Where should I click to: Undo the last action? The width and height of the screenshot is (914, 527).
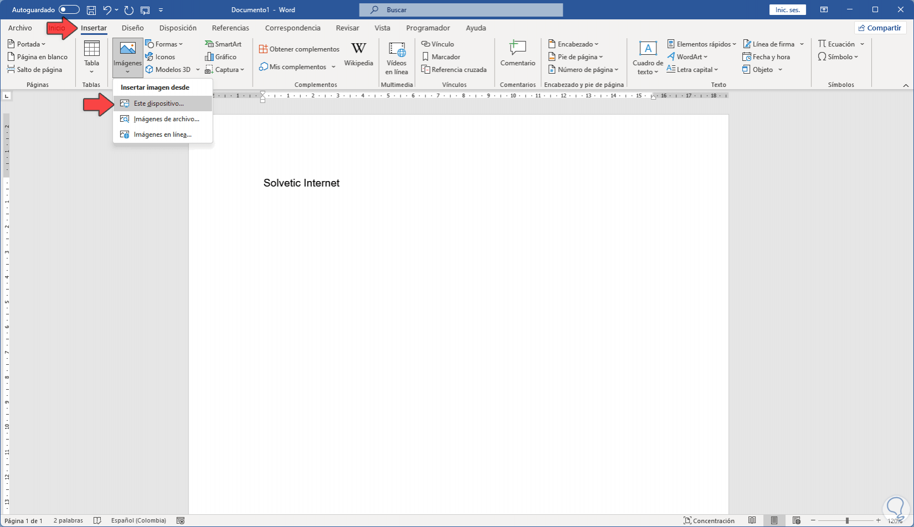point(107,10)
